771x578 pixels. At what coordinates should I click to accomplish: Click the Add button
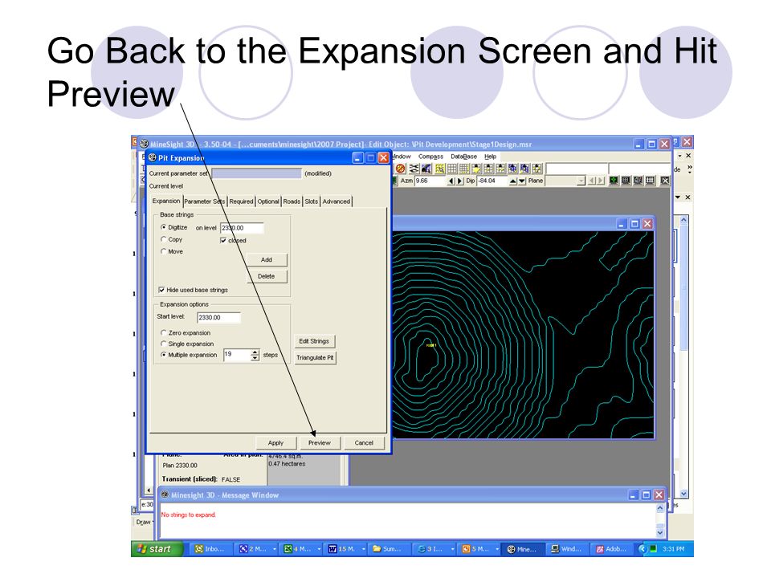tap(267, 259)
